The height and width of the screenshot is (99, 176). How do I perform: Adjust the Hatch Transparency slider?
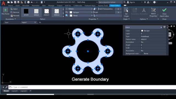pyautogui.click(x=106, y=9)
